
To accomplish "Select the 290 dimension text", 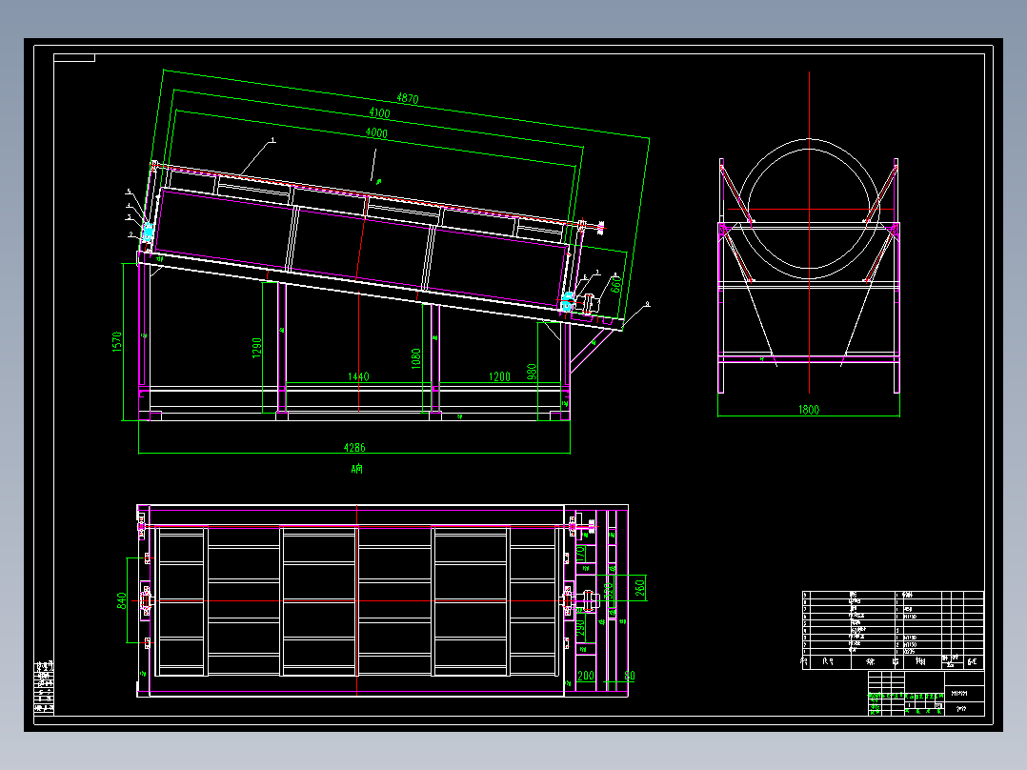I will tap(580, 628).
